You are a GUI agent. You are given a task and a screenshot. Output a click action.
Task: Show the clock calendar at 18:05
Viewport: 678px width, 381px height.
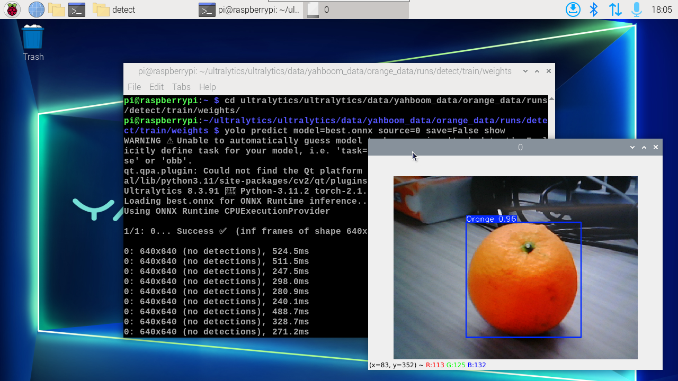(662, 10)
